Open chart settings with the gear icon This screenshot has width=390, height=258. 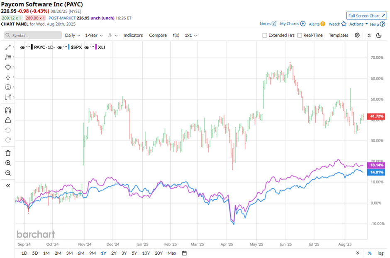[x=357, y=35]
